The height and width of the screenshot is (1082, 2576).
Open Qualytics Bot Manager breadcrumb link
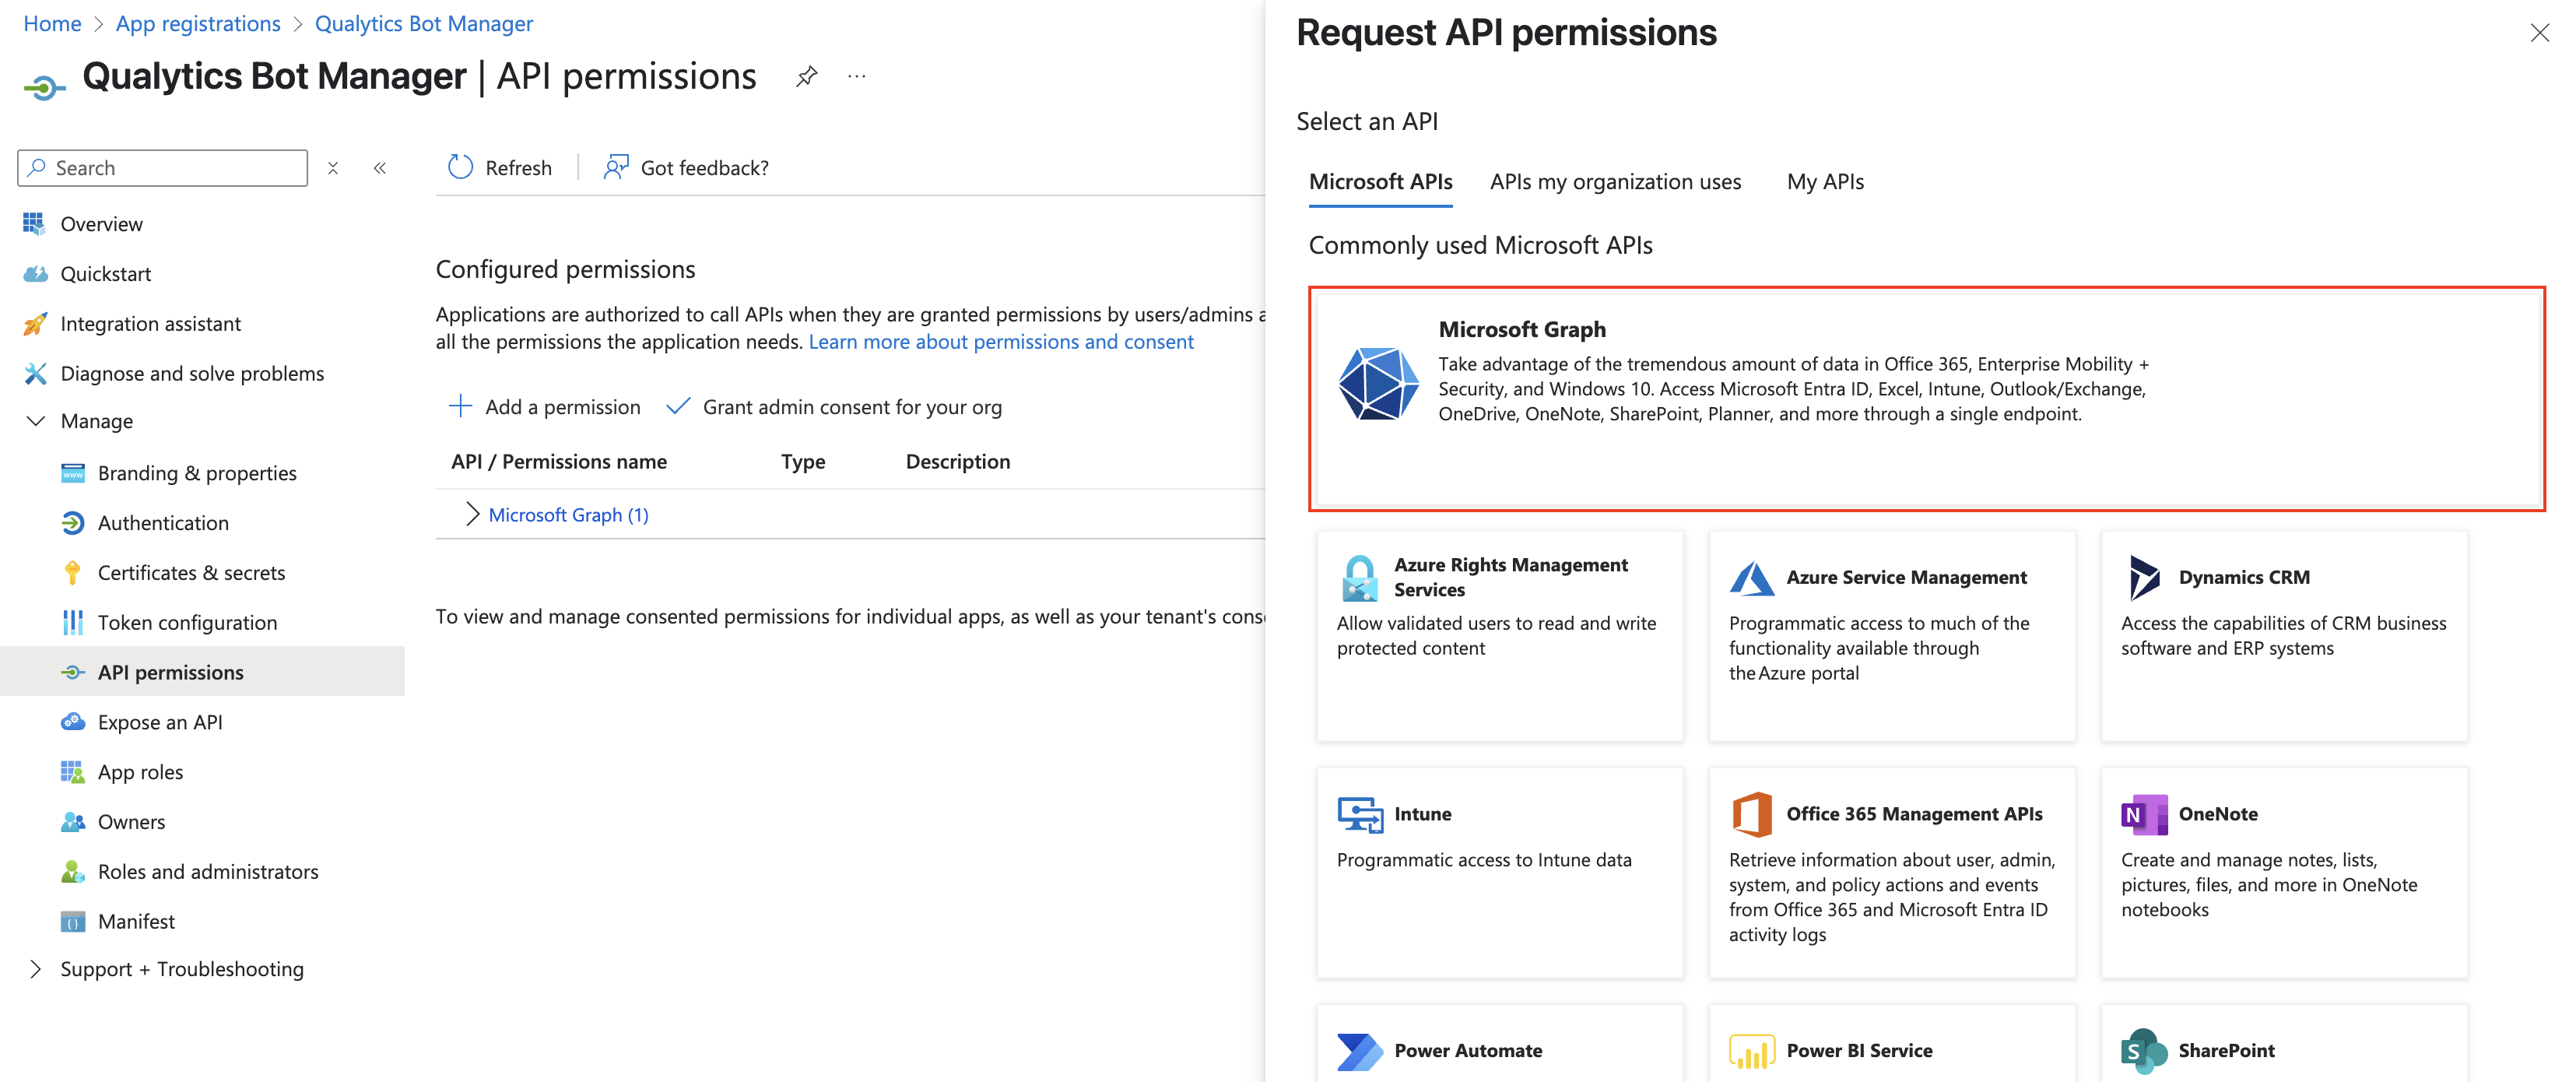[424, 23]
